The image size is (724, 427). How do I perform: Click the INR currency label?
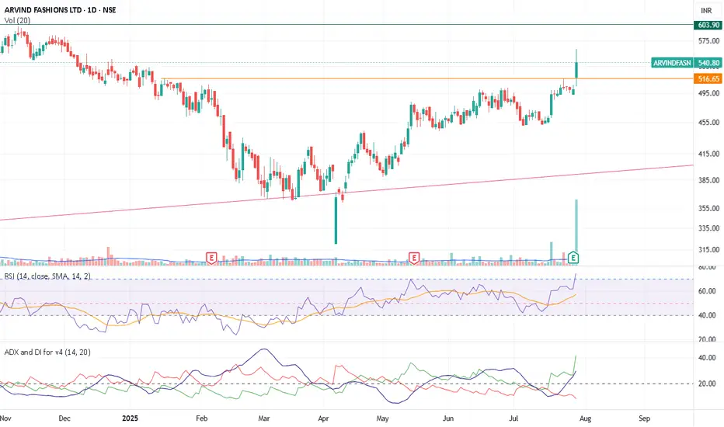click(706, 10)
